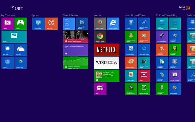Open the ESPN sports news tile

76,49
